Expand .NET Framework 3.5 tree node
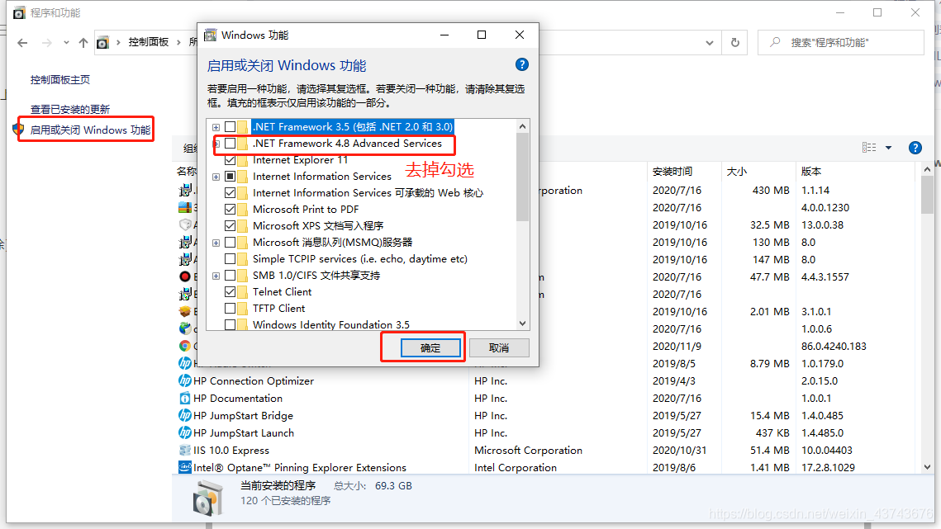The width and height of the screenshot is (941, 529). tap(216, 127)
